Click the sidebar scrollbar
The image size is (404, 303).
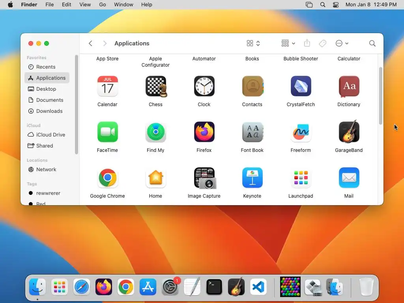click(76, 105)
